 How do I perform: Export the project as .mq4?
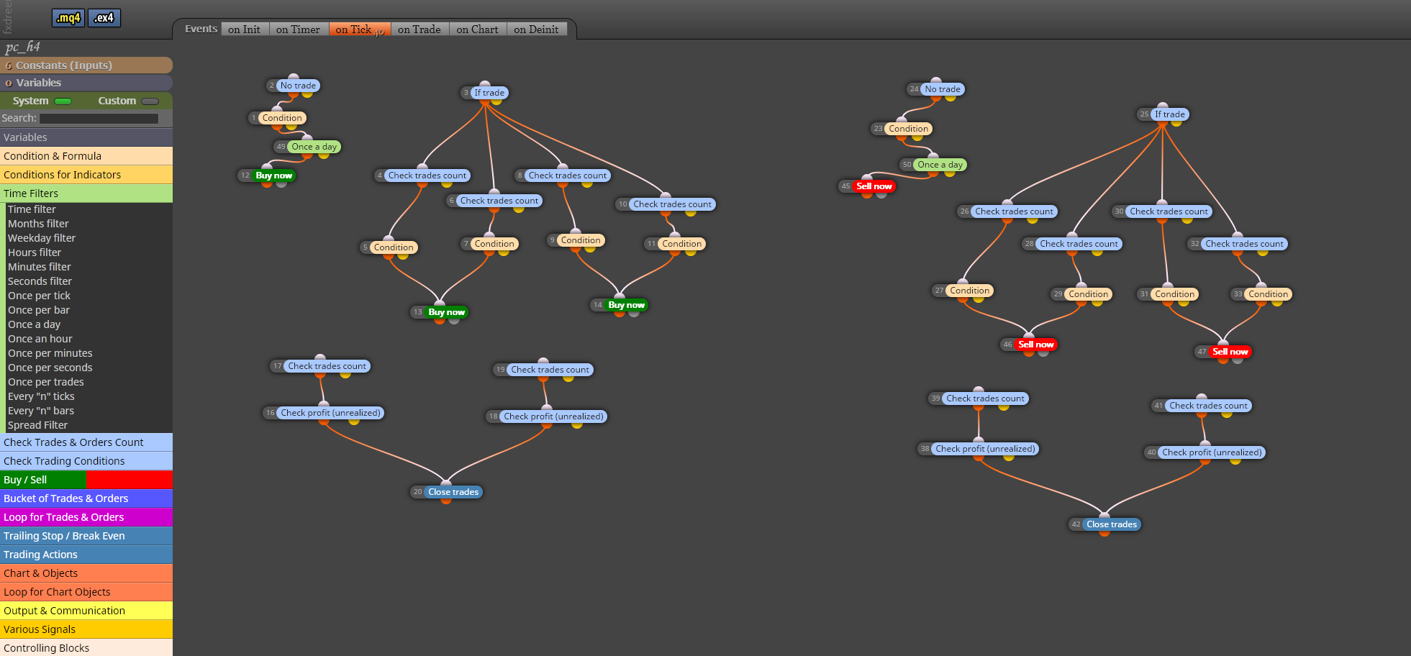pyautogui.click(x=68, y=18)
